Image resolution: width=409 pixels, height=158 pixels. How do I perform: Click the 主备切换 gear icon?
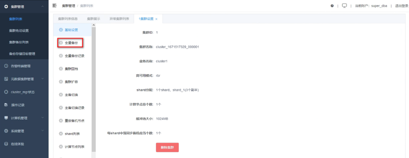click(x=61, y=95)
